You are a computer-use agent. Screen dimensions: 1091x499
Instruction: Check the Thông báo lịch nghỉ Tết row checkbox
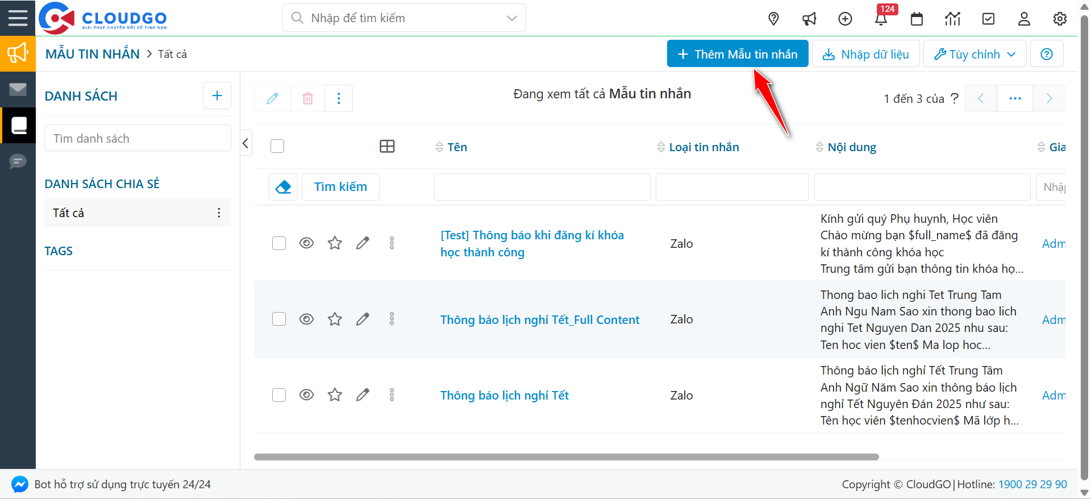pos(279,395)
